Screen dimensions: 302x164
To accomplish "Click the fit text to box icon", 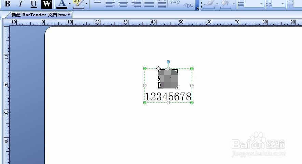I will [162, 4].
